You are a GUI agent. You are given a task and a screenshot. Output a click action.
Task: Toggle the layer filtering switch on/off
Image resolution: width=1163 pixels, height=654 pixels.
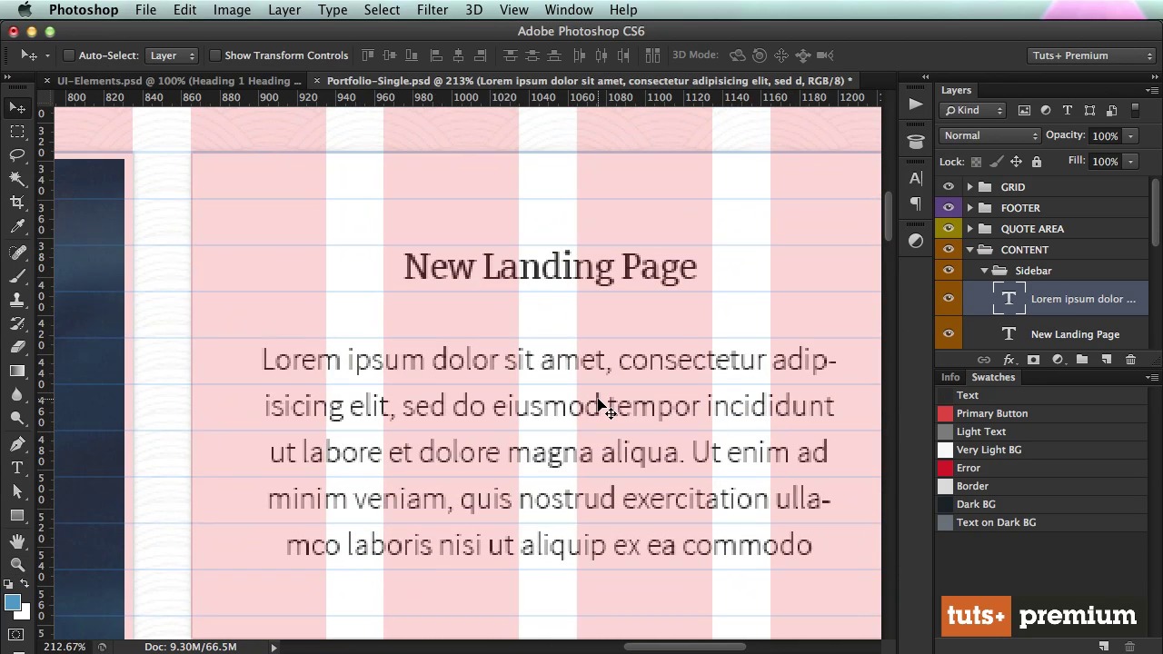click(1134, 110)
